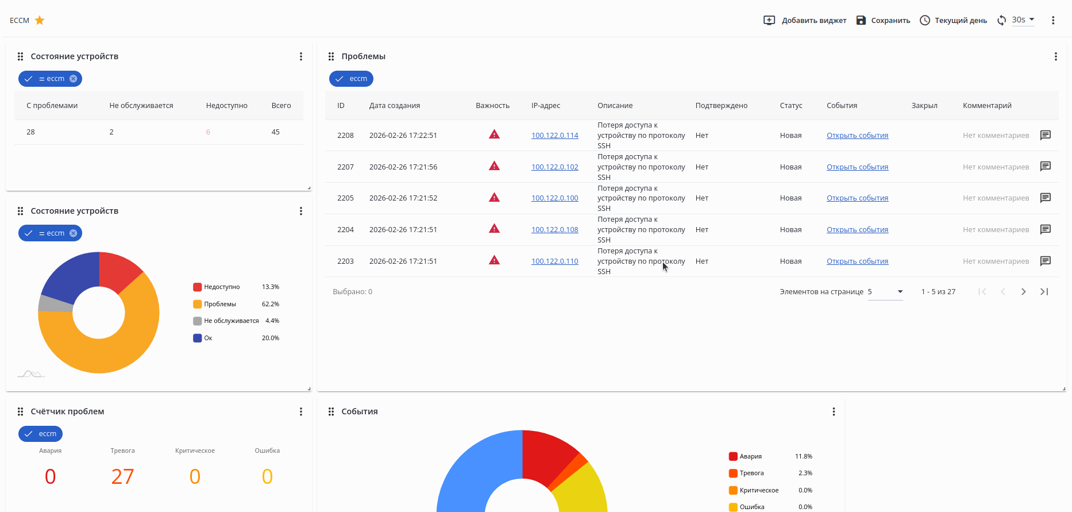Toggle eccm chip in Problem counter widget
The width and height of the screenshot is (1072, 512).
[40, 434]
